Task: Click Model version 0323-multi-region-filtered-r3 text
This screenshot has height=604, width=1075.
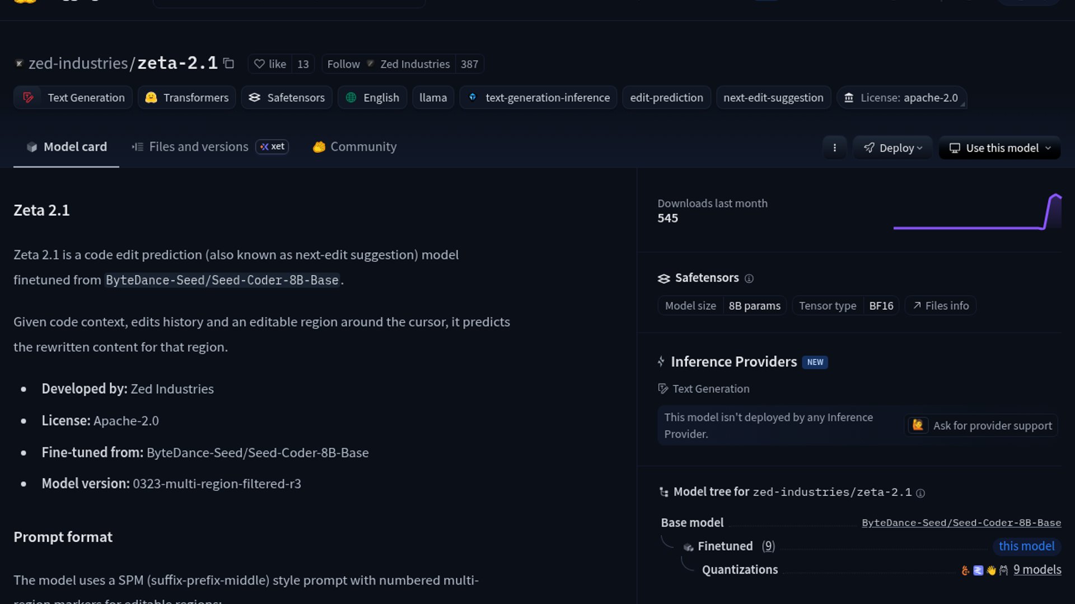Action: [171, 483]
